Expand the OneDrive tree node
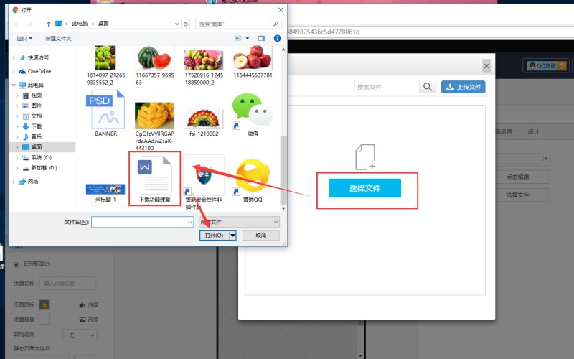The image size is (574, 359). pos(14,71)
